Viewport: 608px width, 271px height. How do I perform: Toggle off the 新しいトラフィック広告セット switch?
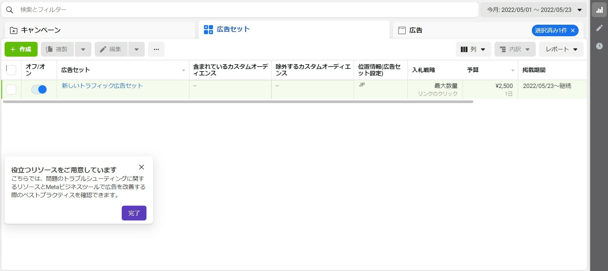39,89
